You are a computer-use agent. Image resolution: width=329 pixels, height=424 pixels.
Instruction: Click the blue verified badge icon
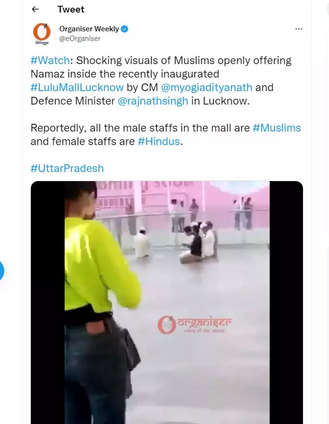124,29
